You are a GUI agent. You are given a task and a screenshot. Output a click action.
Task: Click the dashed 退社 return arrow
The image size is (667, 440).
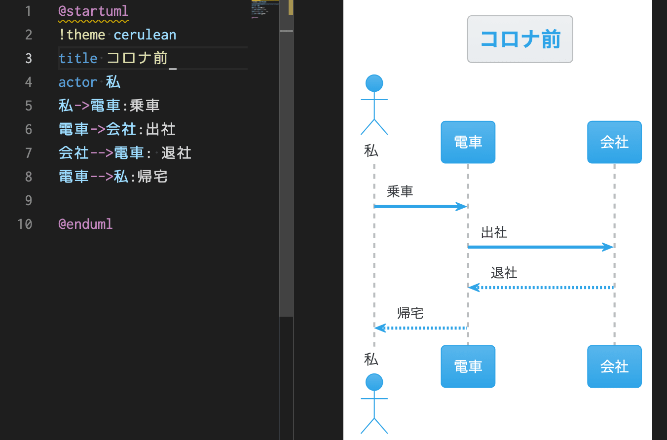tap(540, 286)
